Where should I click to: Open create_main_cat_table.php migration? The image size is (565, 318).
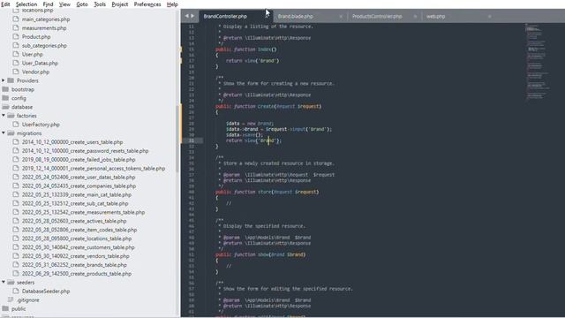tap(77, 194)
